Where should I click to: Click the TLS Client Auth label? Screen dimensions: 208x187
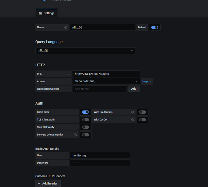[46, 120]
